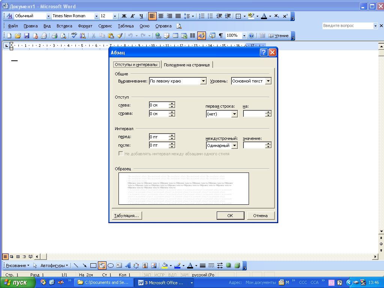384x288 pixels.
Task: Select the Rectangle shape tool
Action: pyautogui.click(x=93, y=265)
